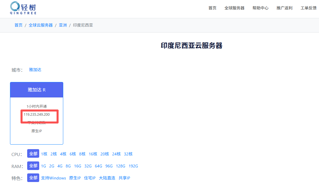Select the CPU 全部 filter button
The image size is (319, 186).
(x=33, y=154)
